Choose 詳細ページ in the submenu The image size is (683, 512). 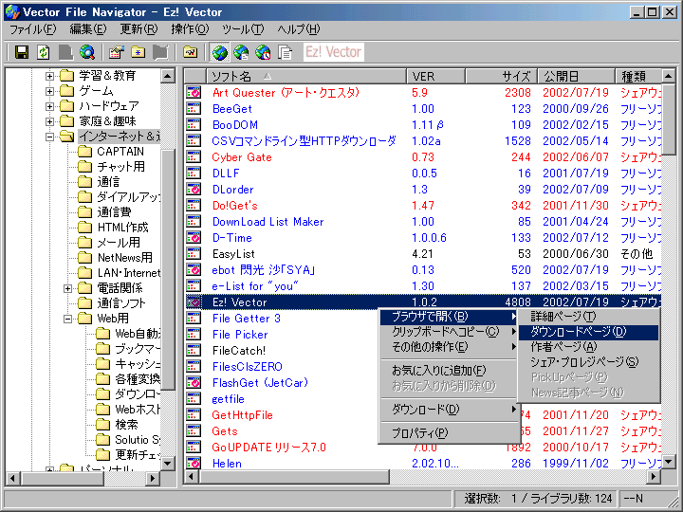[588, 317]
